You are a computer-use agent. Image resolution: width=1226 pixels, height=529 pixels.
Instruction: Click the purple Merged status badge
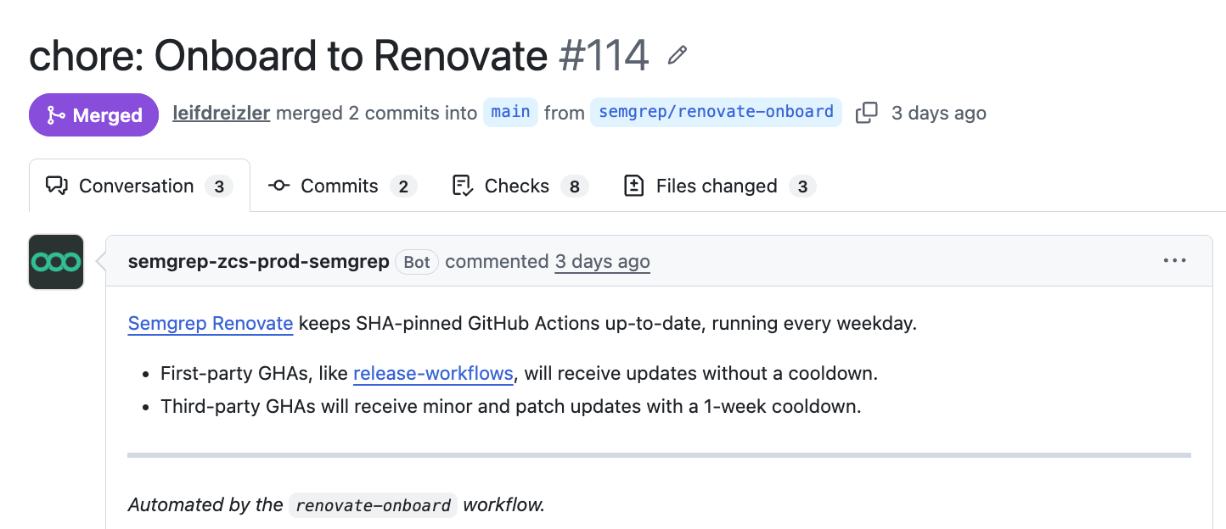pyautogui.click(x=93, y=114)
